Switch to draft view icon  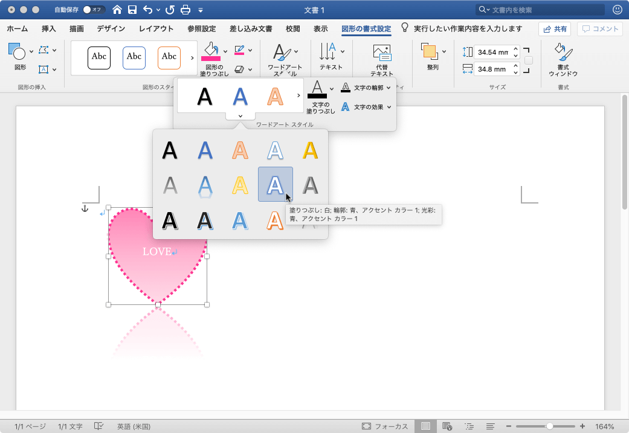coord(490,426)
